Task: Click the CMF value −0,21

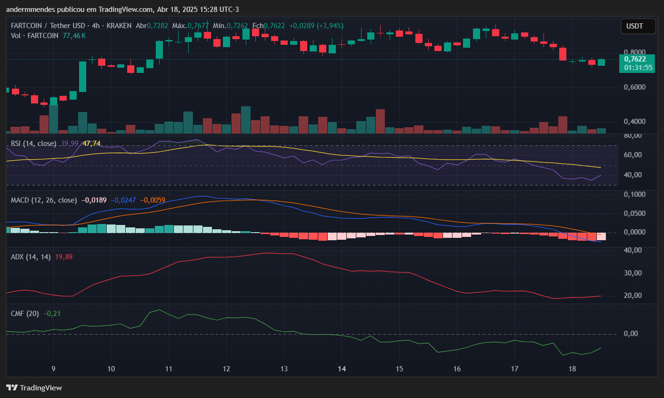Action: point(52,314)
